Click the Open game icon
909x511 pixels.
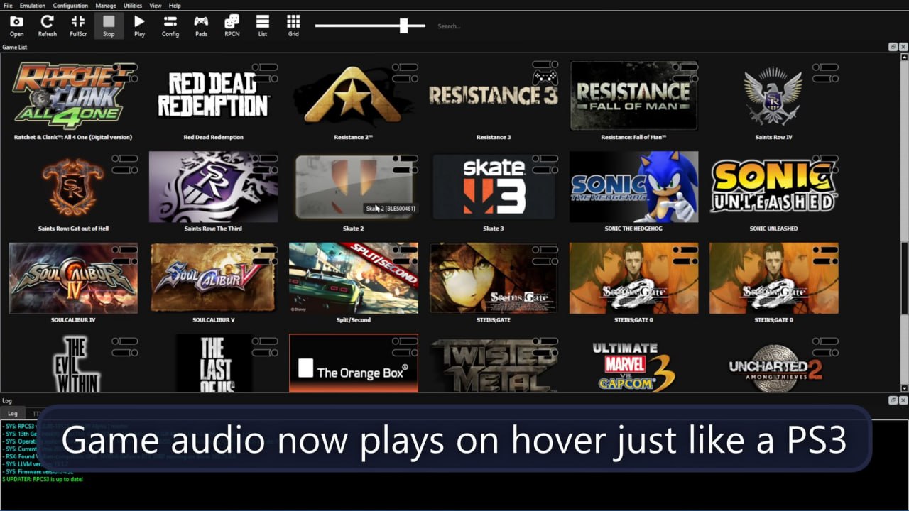[x=16, y=26]
